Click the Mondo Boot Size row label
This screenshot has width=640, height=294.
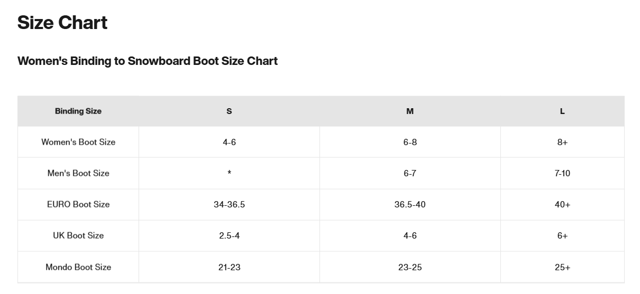pos(78,267)
